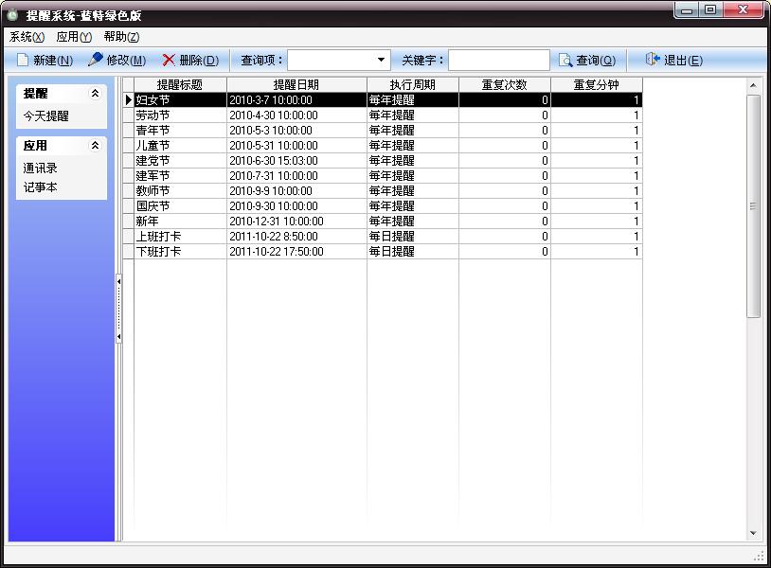The width and height of the screenshot is (771, 568).
Task: Open 记事本 in the sidebar
Action: coord(41,187)
